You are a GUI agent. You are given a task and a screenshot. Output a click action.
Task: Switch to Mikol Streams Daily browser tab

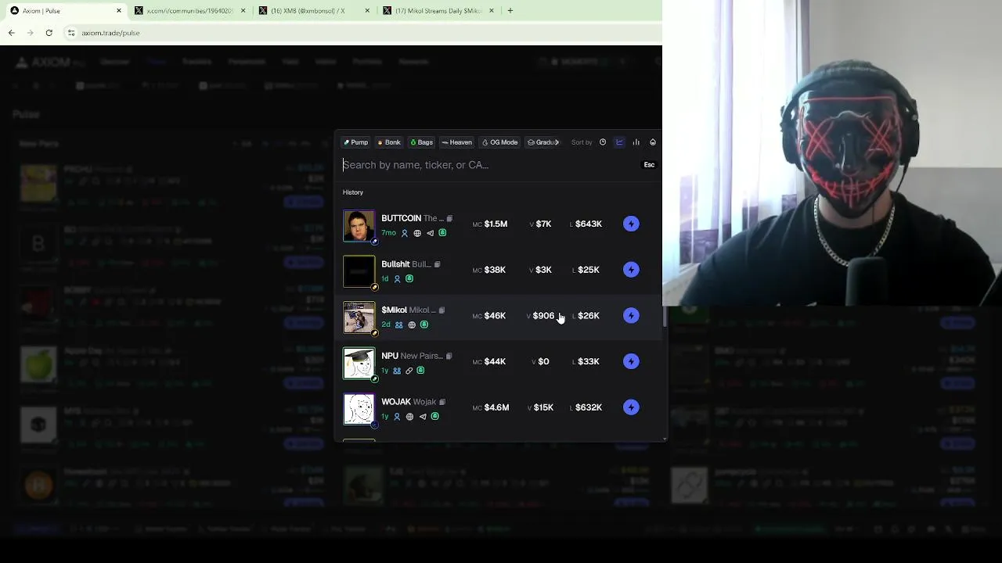point(438,11)
